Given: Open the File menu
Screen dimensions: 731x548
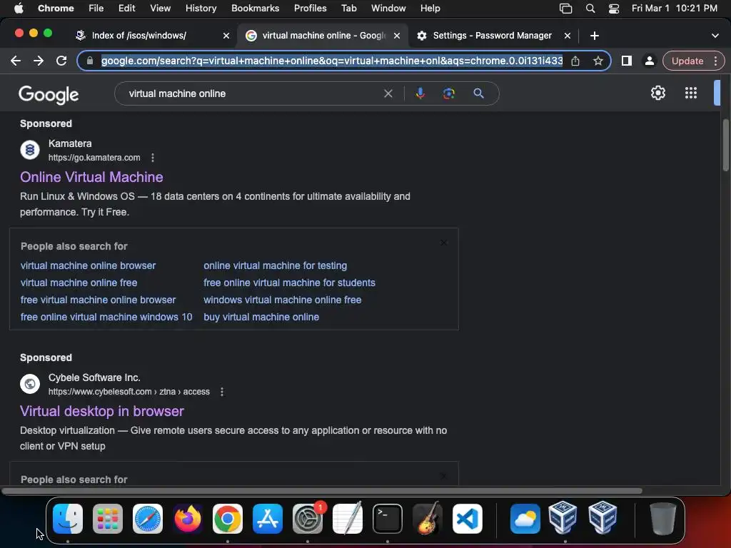Looking at the screenshot, I should point(96,9).
